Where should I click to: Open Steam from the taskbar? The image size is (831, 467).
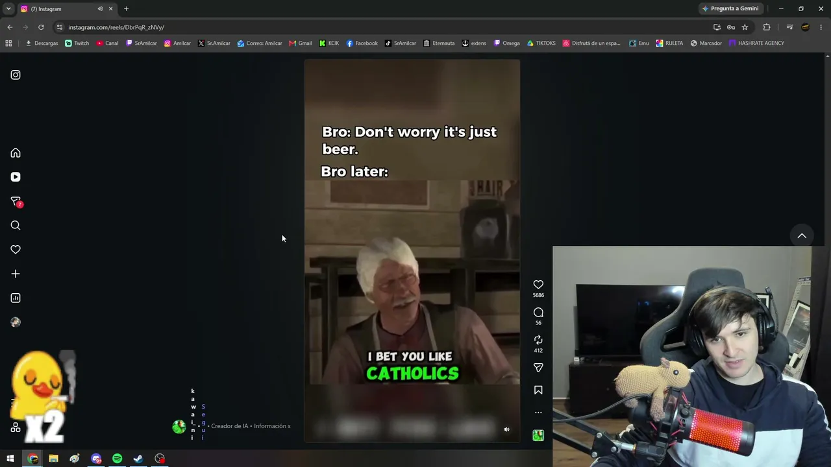pos(138,459)
